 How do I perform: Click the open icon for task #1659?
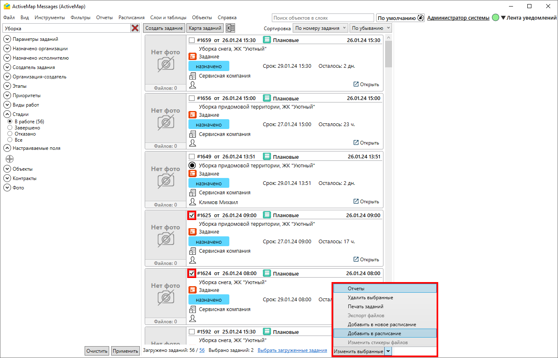click(x=356, y=84)
